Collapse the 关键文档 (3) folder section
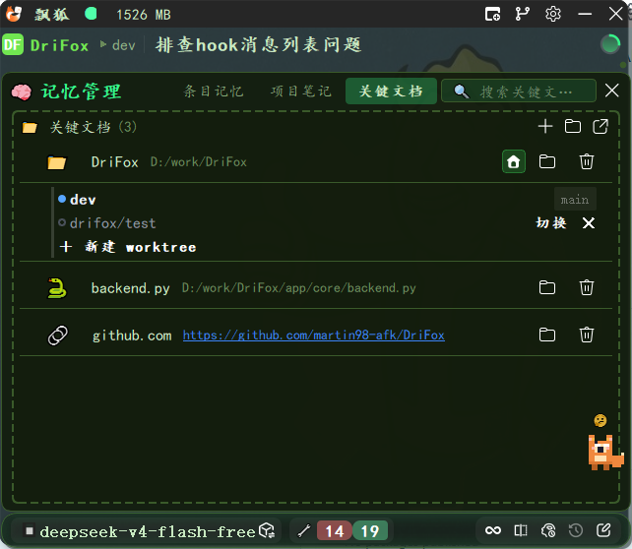The width and height of the screenshot is (632, 549). [30, 128]
